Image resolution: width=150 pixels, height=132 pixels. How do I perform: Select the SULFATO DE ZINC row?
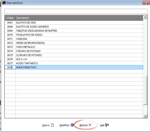pos(74,23)
